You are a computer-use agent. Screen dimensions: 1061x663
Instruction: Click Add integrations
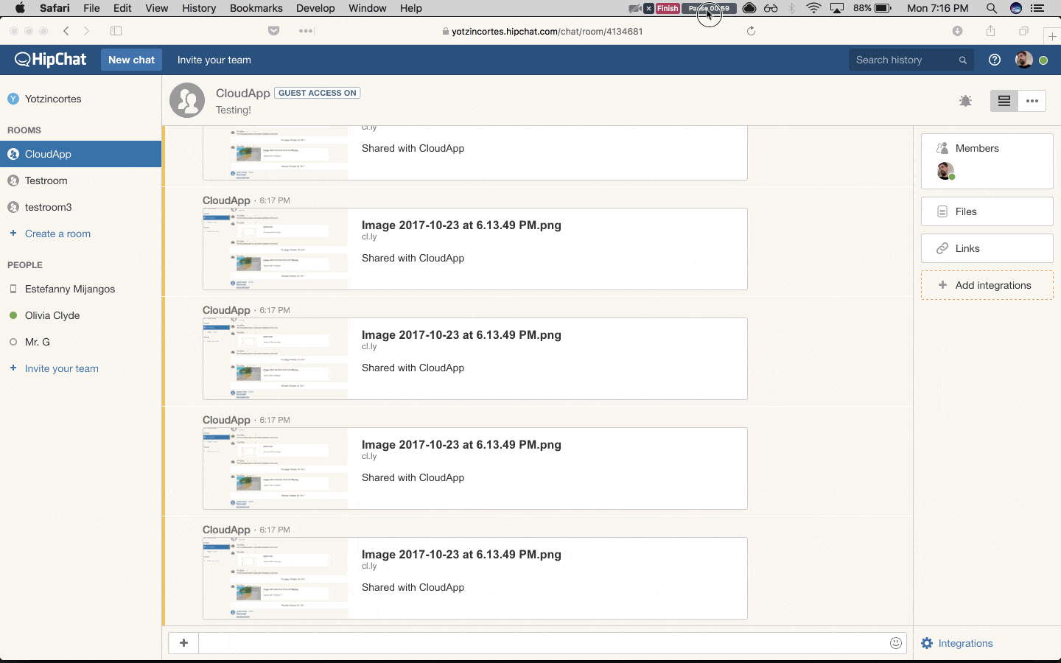click(x=987, y=285)
